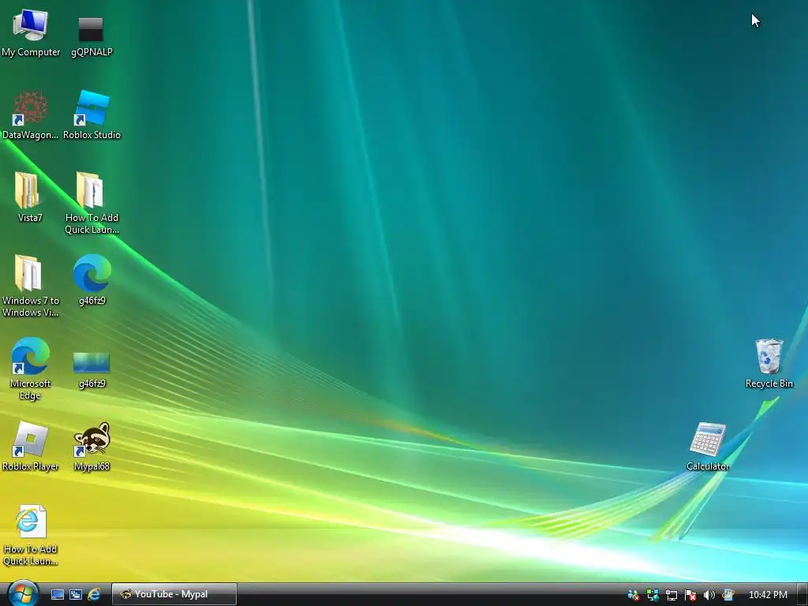Launch Internet Explorer from Quick Launch
The width and height of the screenshot is (808, 606).
[94, 595]
